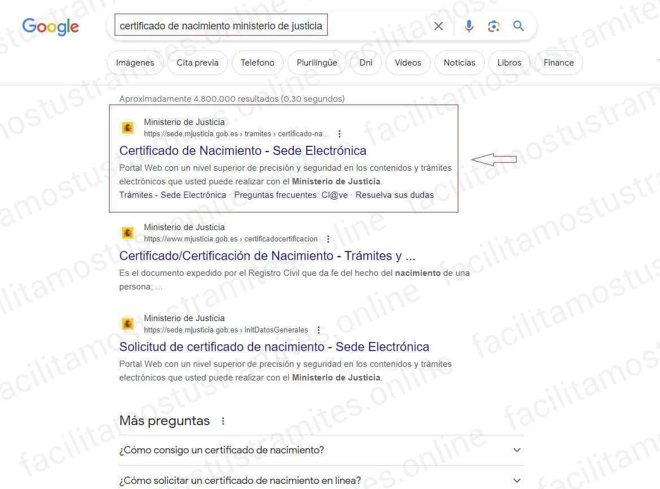This screenshot has height=489, width=660.
Task: Click the magnifying glass search icon
Action: (519, 25)
